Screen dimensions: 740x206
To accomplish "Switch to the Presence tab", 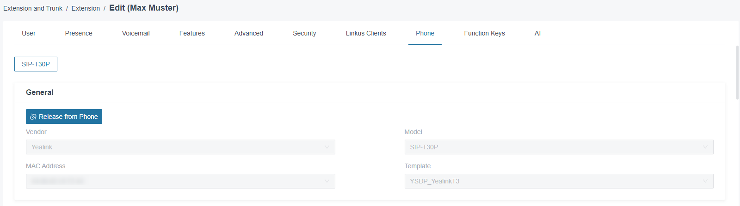I will click(x=79, y=33).
